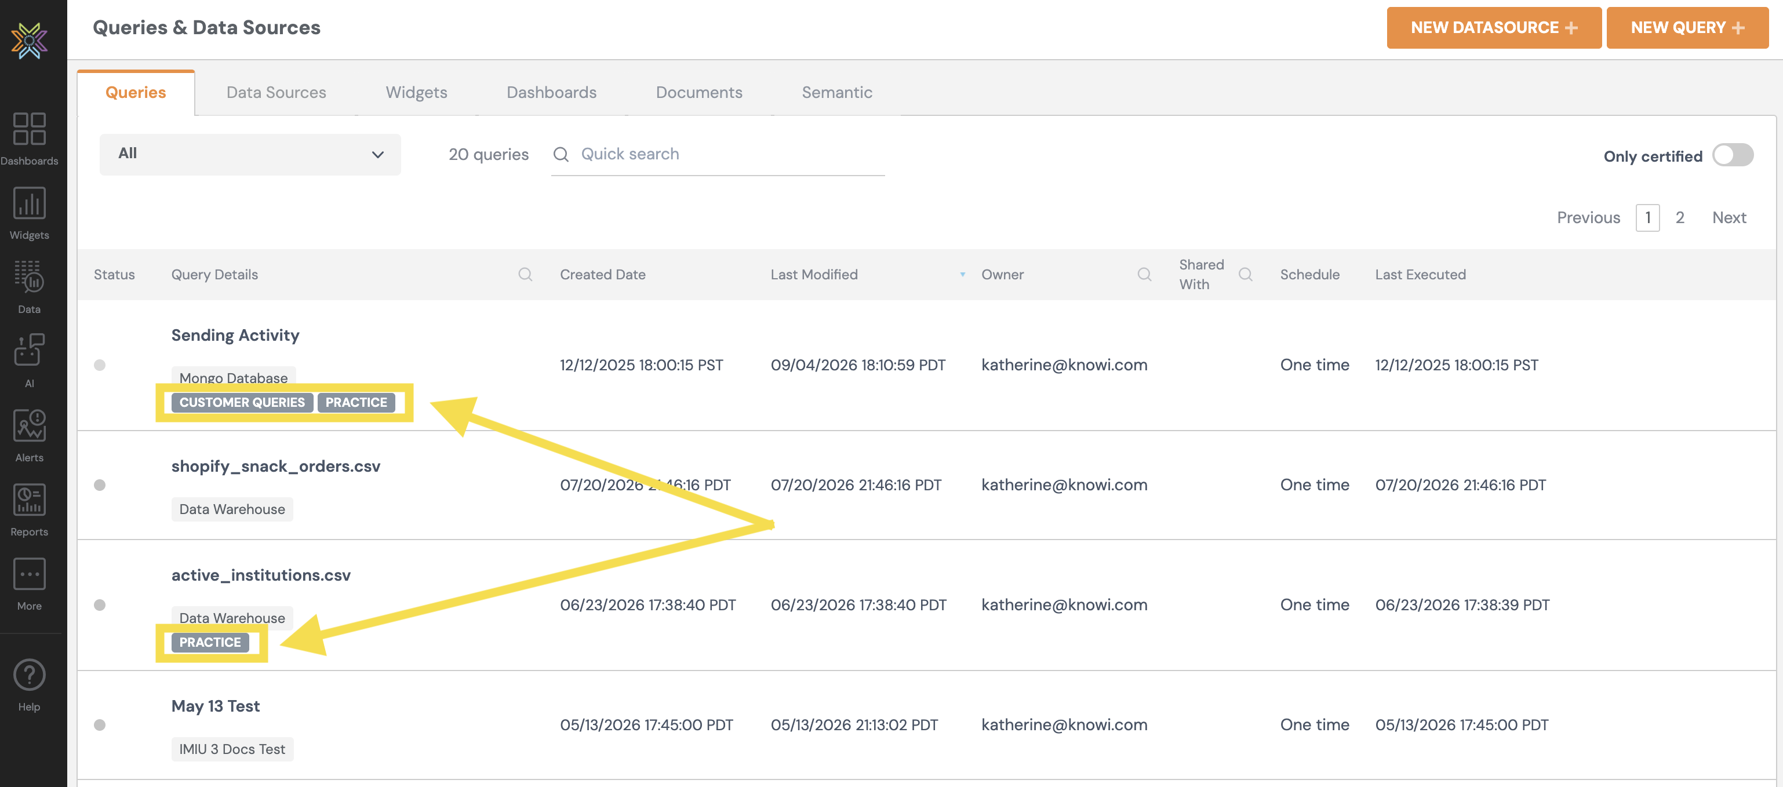Expand the All filter dropdown
Image resolution: width=1783 pixels, height=787 pixels.
click(250, 154)
